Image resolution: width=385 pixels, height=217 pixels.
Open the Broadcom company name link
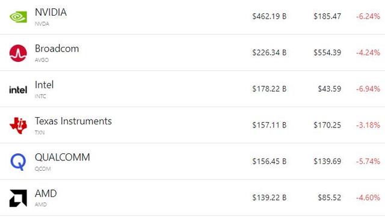[57, 49]
